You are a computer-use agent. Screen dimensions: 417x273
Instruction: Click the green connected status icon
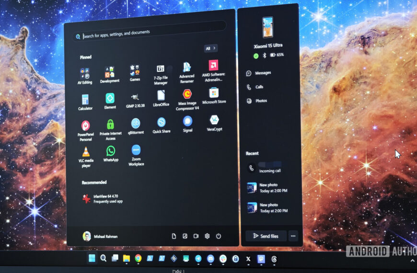256,56
